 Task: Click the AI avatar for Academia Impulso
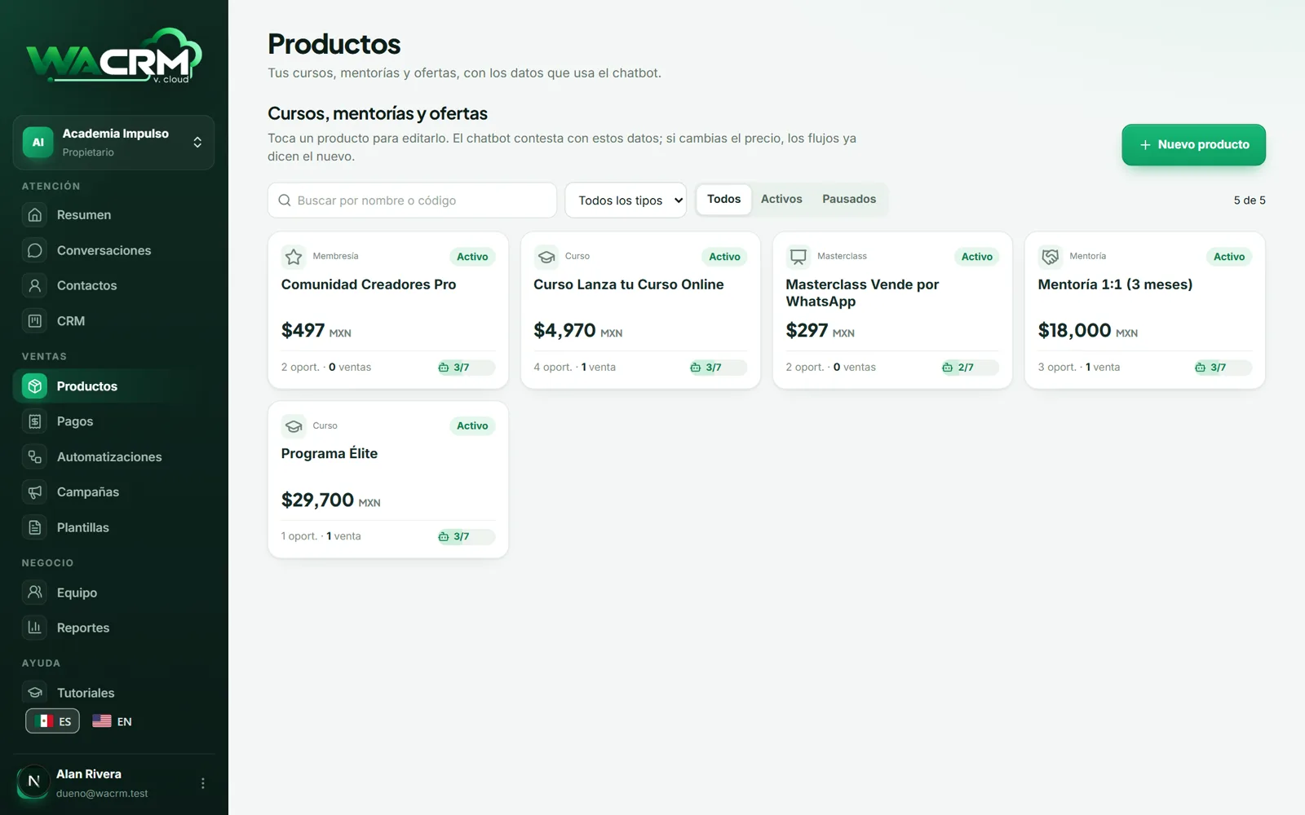pyautogui.click(x=38, y=142)
